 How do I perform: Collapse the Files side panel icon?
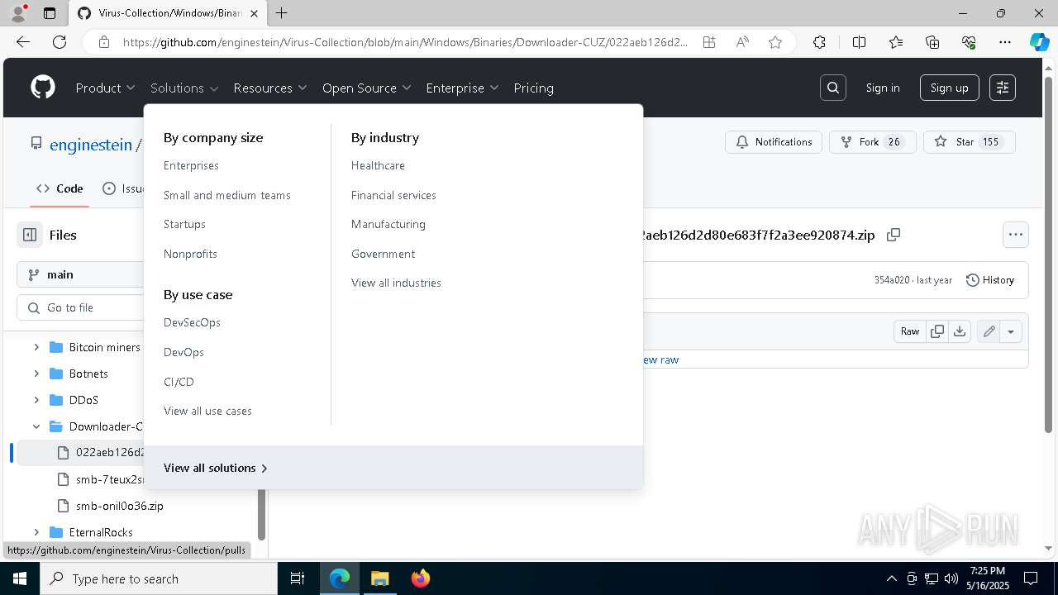click(30, 235)
